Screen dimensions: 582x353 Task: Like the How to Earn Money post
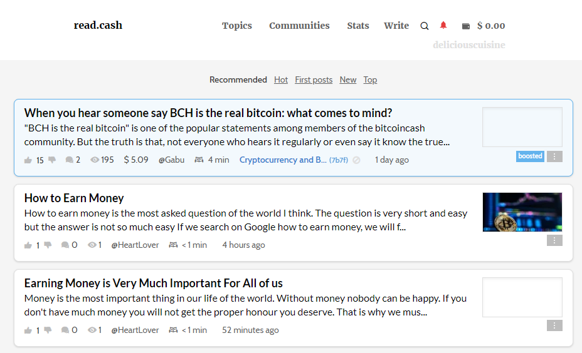(x=28, y=245)
